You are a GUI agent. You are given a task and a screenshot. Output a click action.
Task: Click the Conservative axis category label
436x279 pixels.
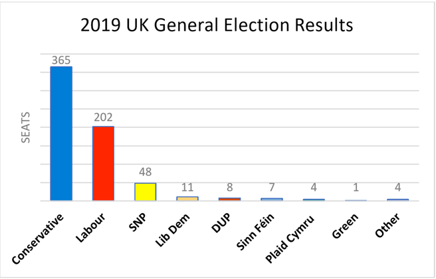[42, 236]
